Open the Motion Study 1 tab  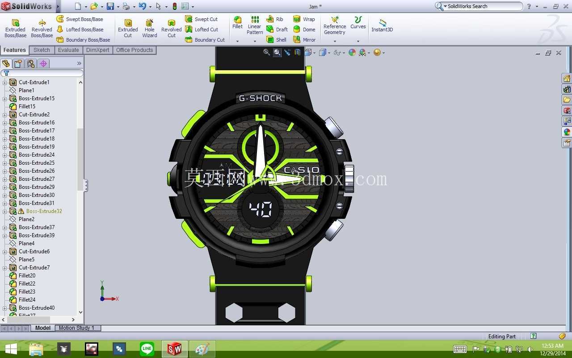tap(76, 328)
